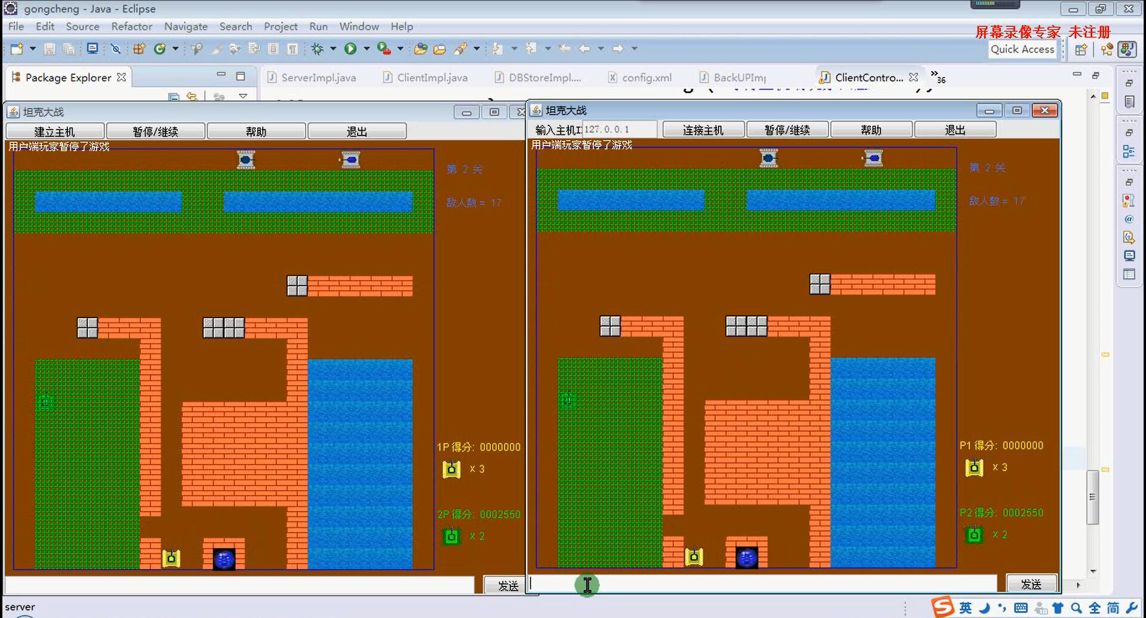Open the Problems view icon in right trim

(1129, 201)
